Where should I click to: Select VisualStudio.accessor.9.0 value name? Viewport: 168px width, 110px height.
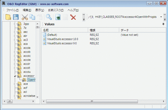click(62, 43)
